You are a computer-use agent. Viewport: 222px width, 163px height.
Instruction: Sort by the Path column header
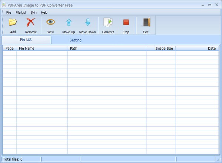point(107,48)
